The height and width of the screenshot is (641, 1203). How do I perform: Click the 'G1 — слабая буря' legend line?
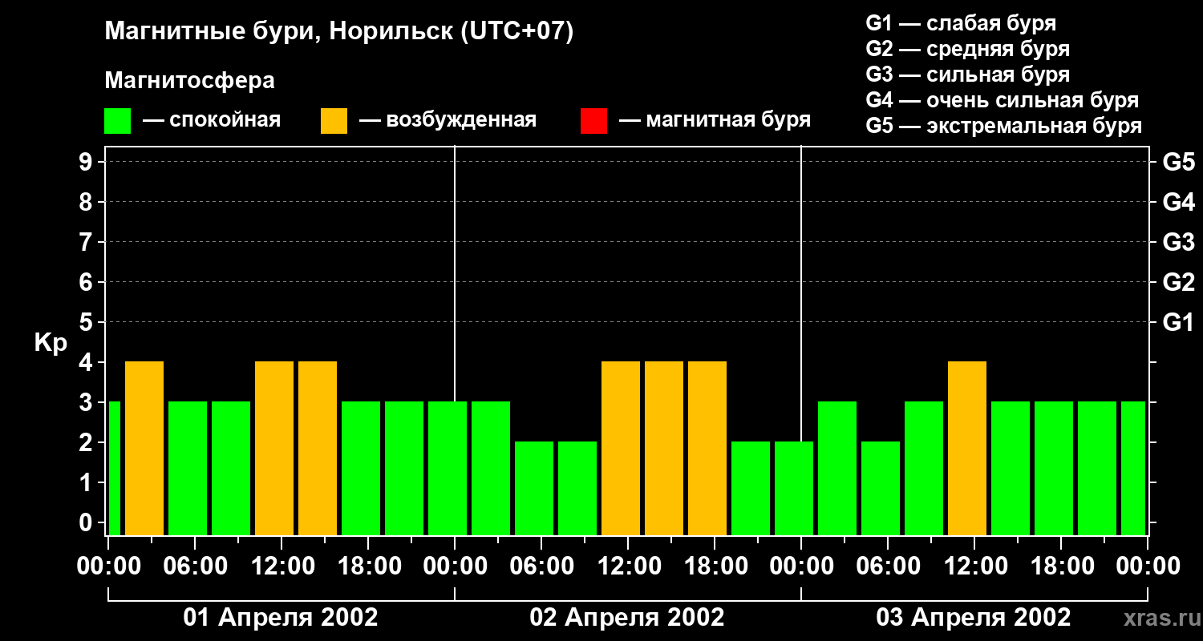[x=961, y=23]
